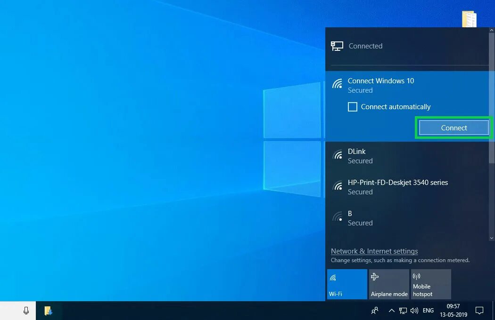Select the HP-Print-FD-Deskjet 3540 series network
The width and height of the screenshot is (495, 320).
[407, 187]
